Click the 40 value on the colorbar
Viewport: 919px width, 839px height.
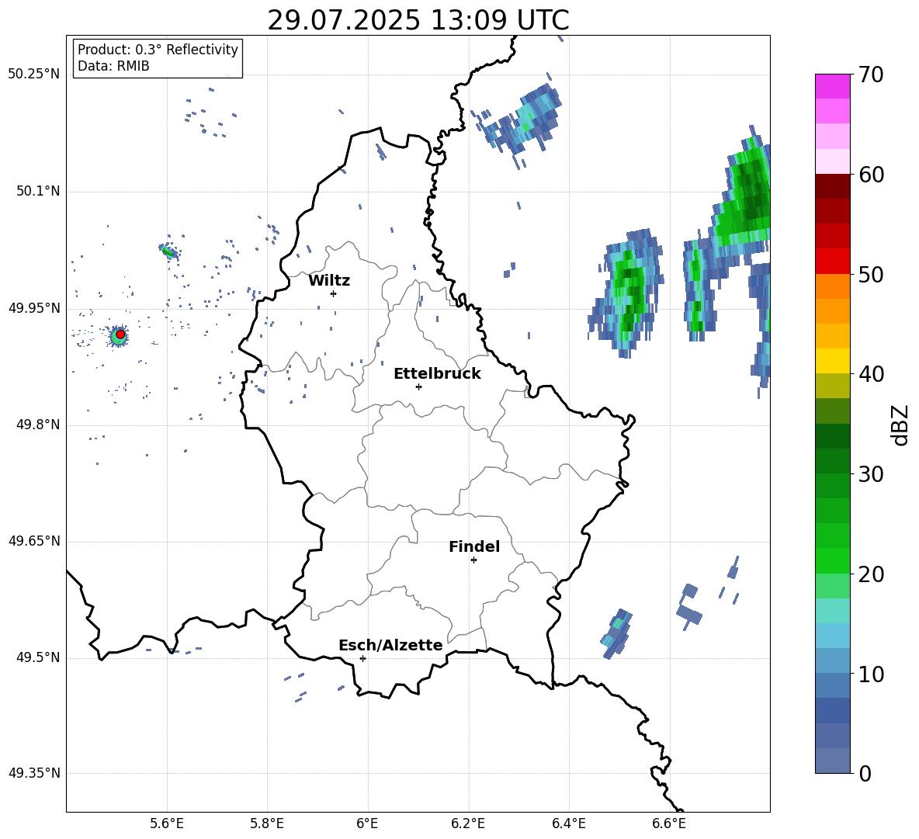click(x=871, y=374)
